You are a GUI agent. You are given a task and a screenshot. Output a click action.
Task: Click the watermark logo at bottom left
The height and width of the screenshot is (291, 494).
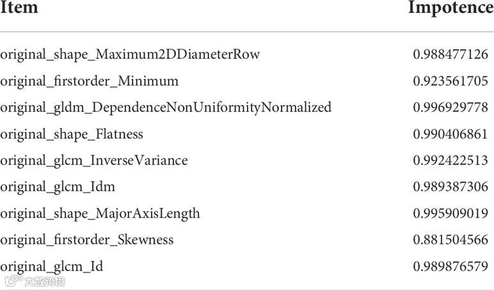(35, 281)
